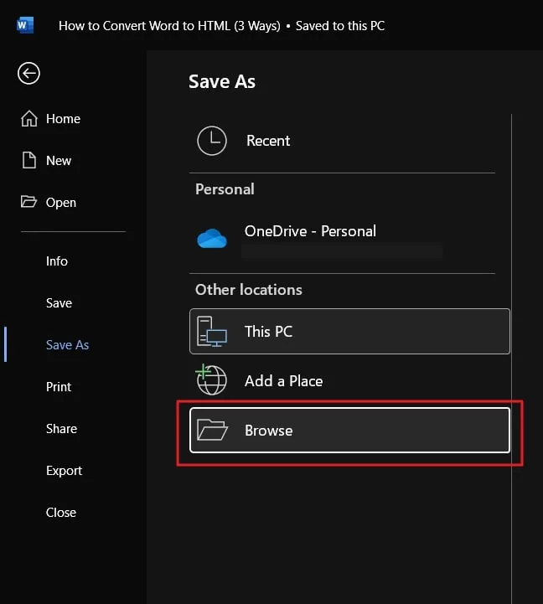Click the OneDrive cloud icon
The height and width of the screenshot is (604, 543).
click(x=212, y=240)
